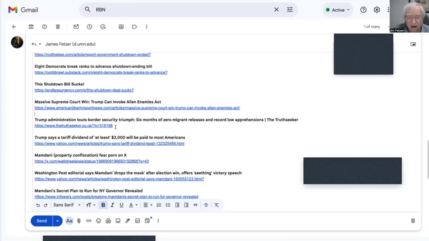Open the text color picker
The height and width of the screenshot is (241, 429).
tap(133, 205)
